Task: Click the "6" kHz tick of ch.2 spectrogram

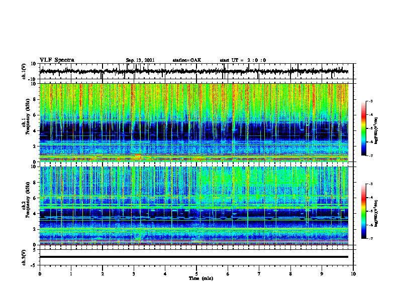Action: click(35, 198)
